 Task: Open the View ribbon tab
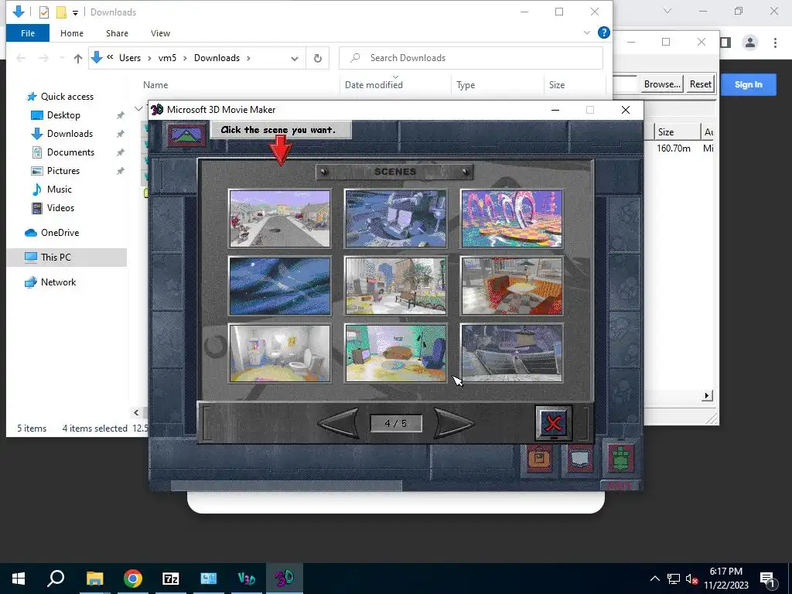coord(160,33)
